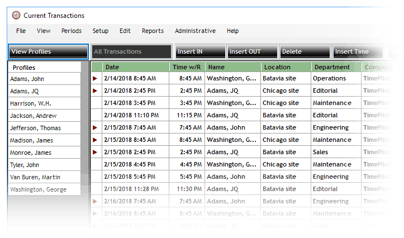Select profile Madison, James
404x238 pixels.
[x=44, y=140]
